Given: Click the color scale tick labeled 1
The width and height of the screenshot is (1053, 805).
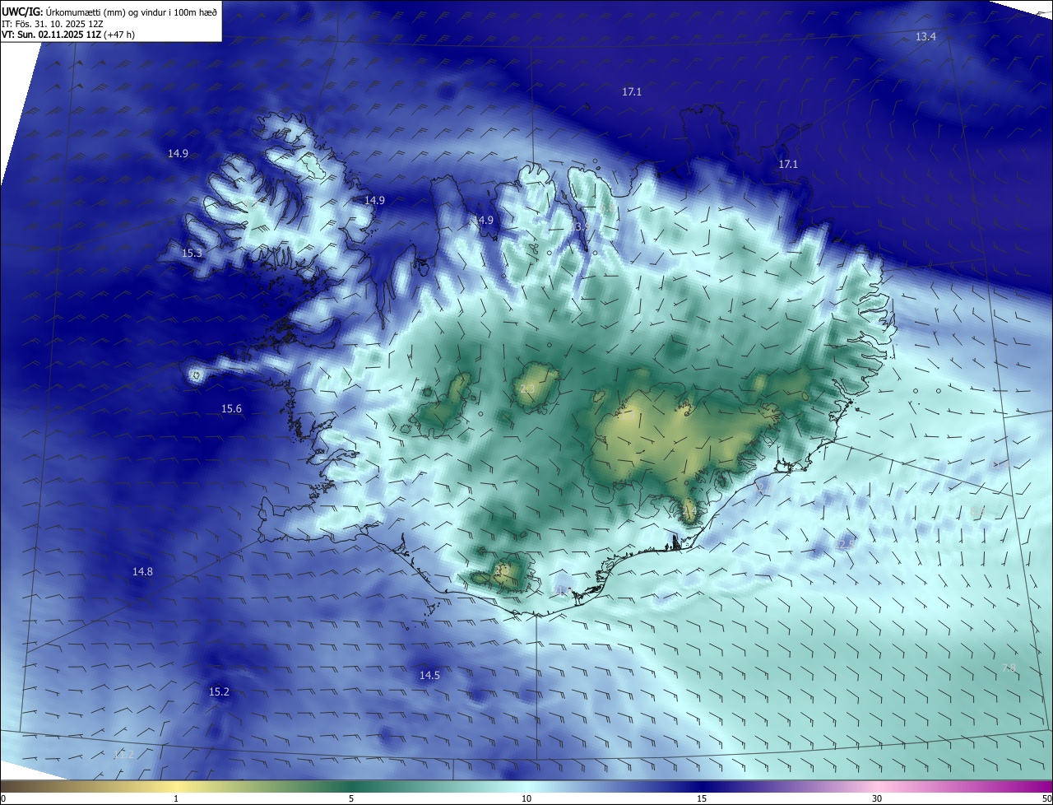Looking at the screenshot, I should (x=176, y=798).
